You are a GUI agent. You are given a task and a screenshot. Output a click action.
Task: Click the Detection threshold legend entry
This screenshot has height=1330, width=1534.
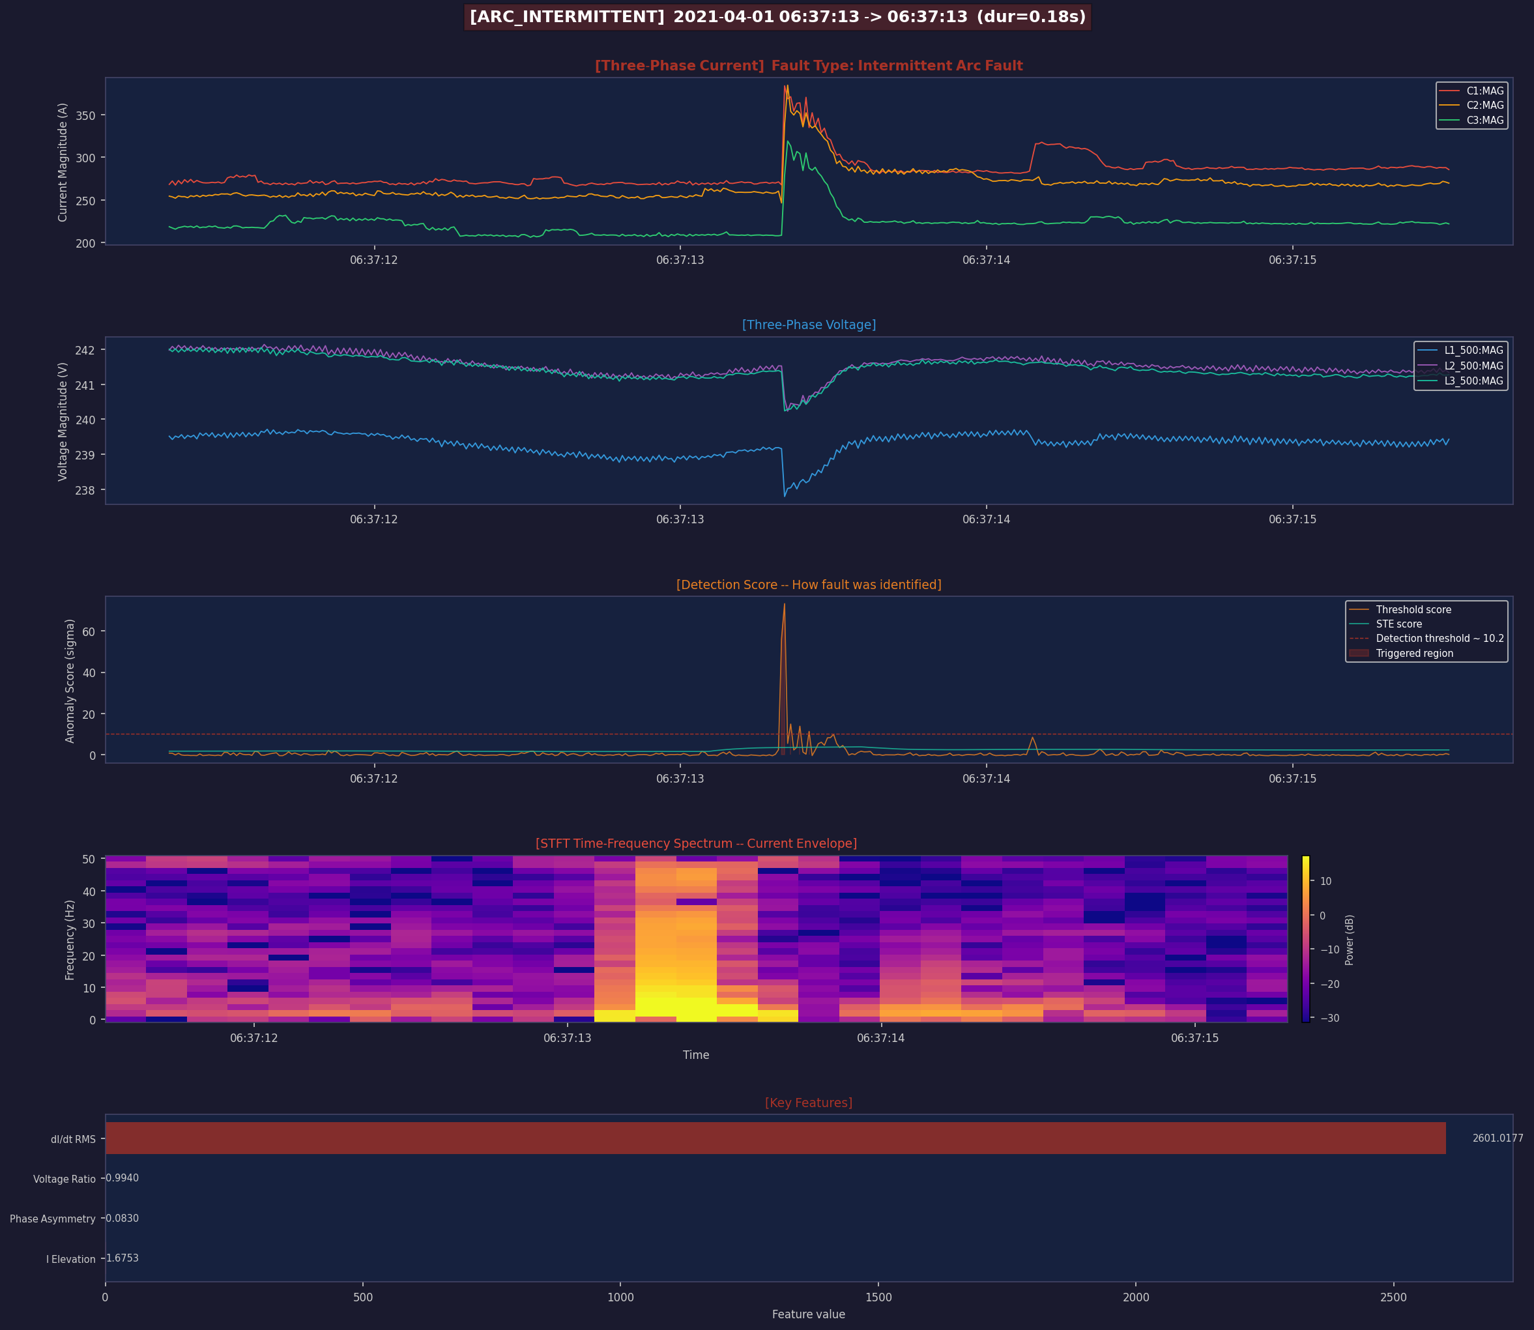pyautogui.click(x=1439, y=638)
